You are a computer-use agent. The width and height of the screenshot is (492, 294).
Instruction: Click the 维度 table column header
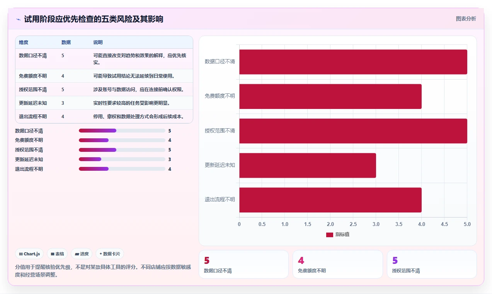[24, 42]
